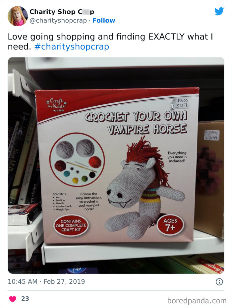
Task: Click the Craft for Kids logo in photo
Action: [x=56, y=104]
